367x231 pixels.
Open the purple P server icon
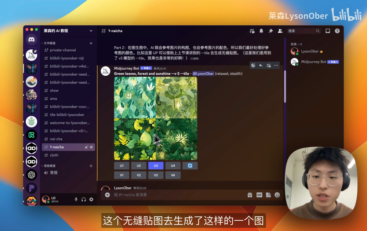[x=31, y=188]
